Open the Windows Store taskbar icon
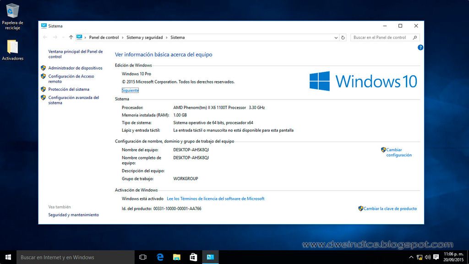The image size is (469, 264). coord(193,257)
